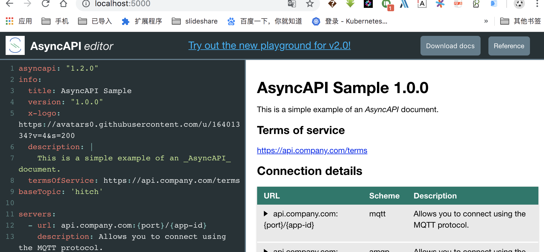Click the Download docs button
Viewport: 544px width, 252px height.
click(x=450, y=46)
